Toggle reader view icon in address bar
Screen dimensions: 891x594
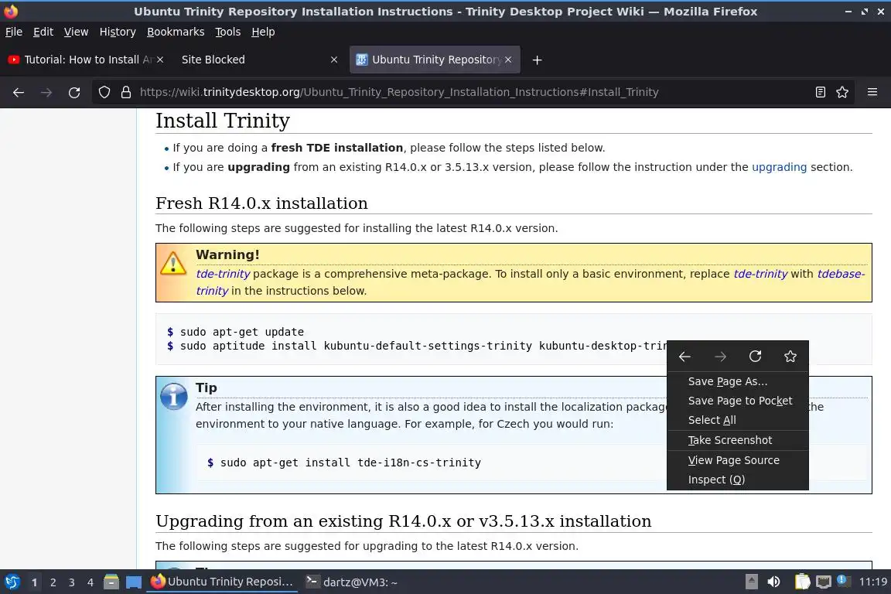click(x=820, y=92)
